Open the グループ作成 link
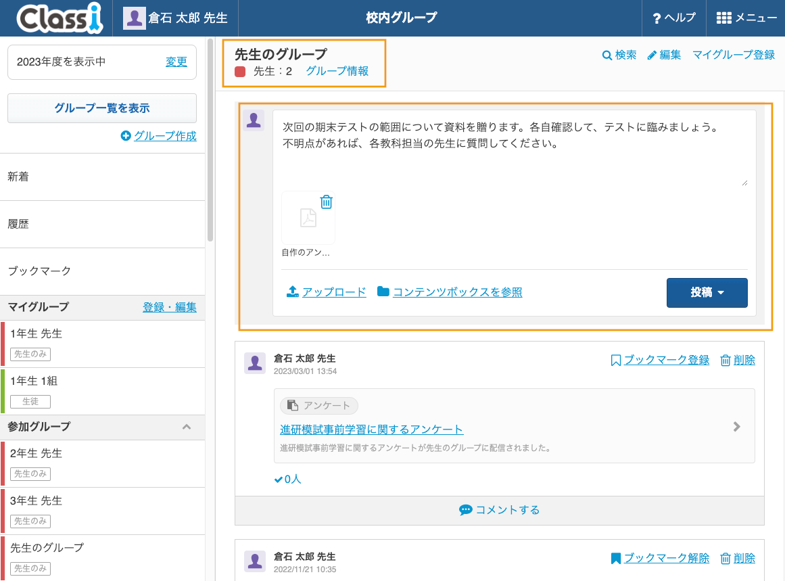This screenshot has height=581, width=785. click(165, 136)
